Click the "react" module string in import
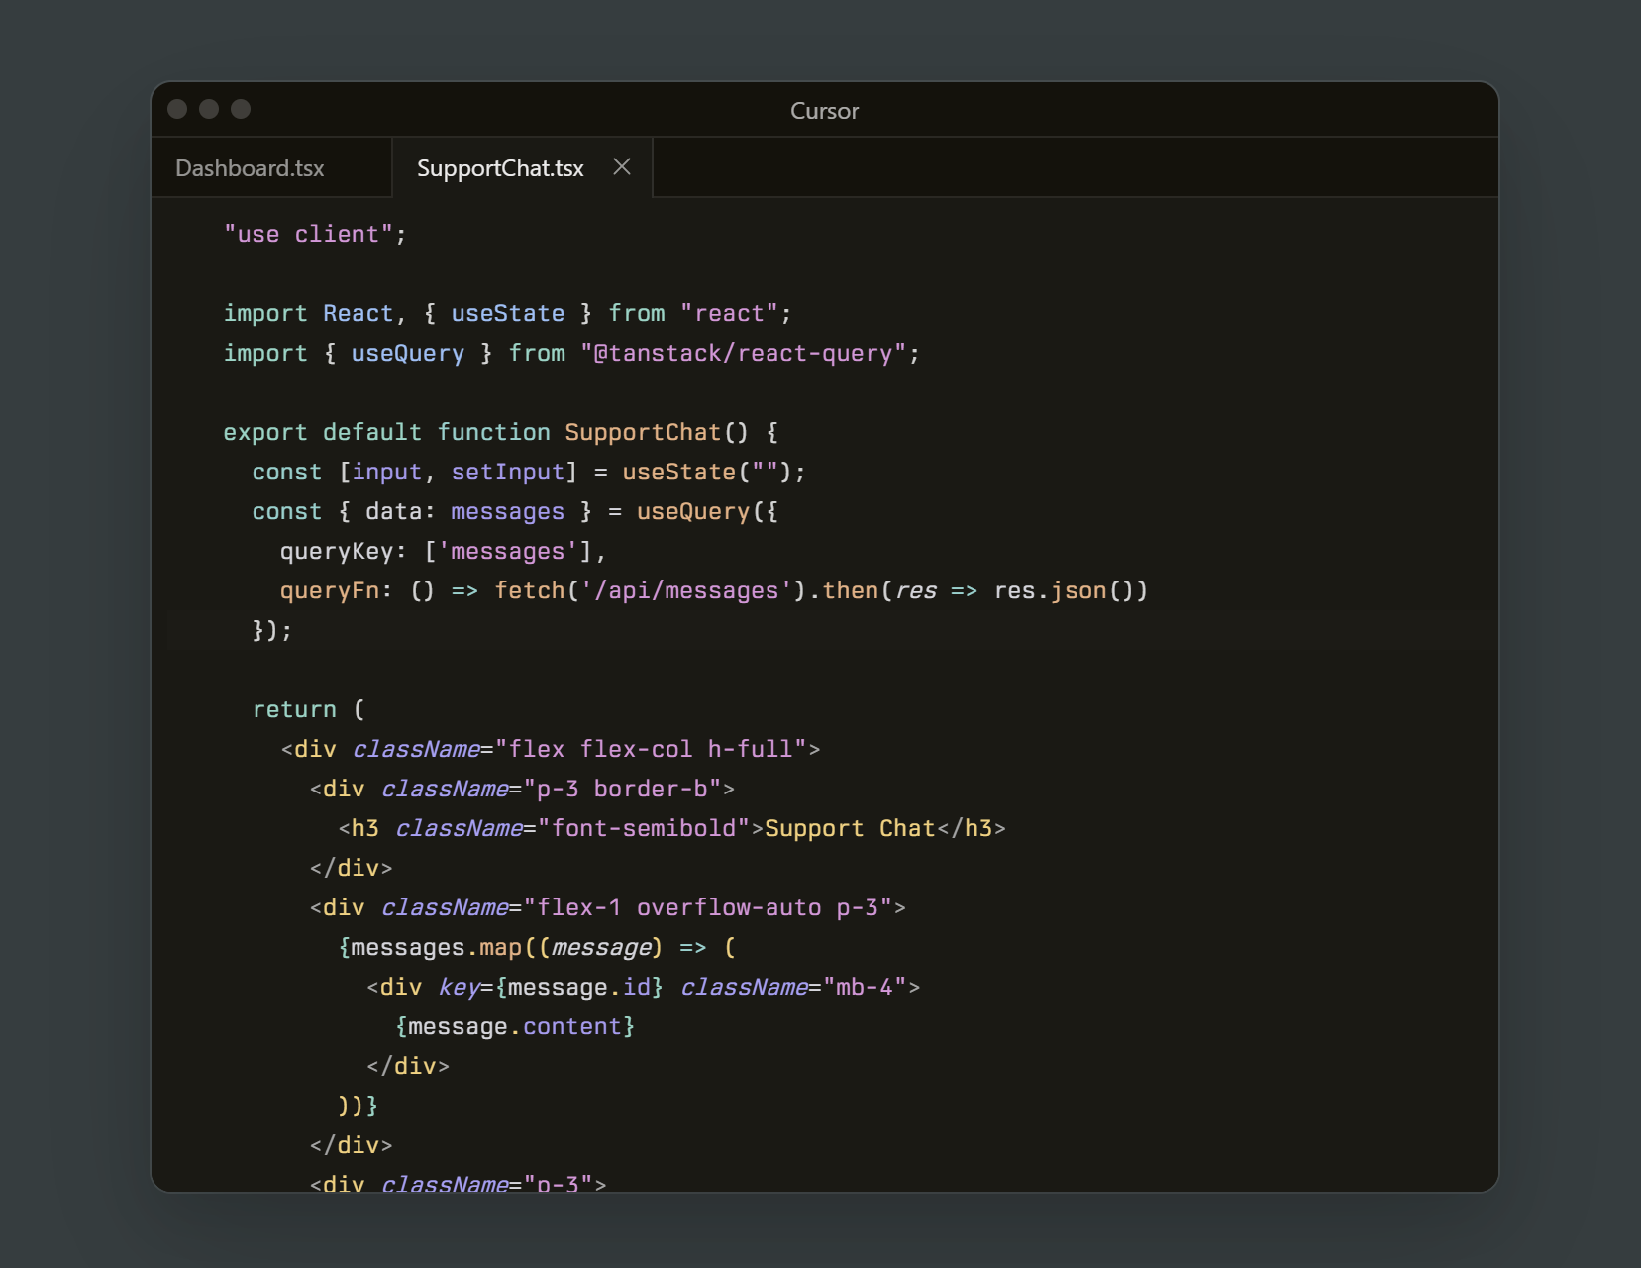 729,314
